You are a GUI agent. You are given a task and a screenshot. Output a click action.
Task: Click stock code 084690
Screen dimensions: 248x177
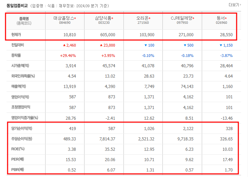click(x=65, y=23)
